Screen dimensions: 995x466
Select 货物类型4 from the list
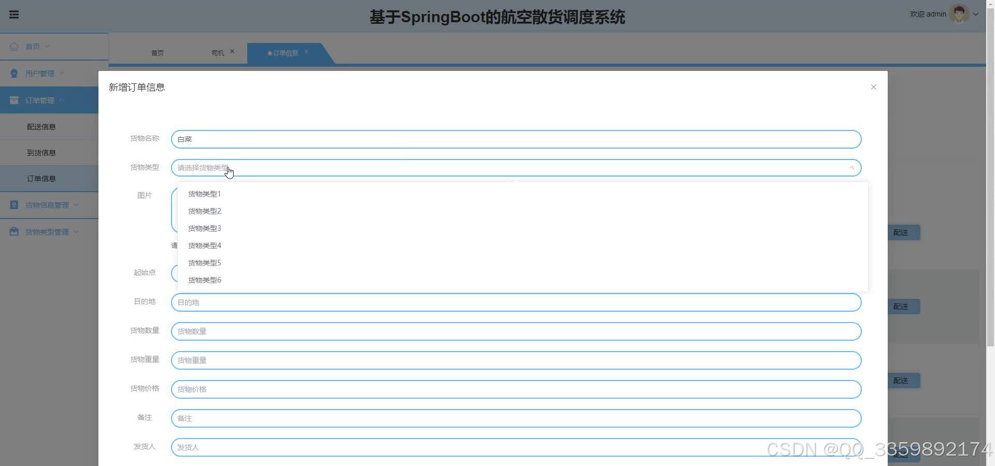point(522,245)
